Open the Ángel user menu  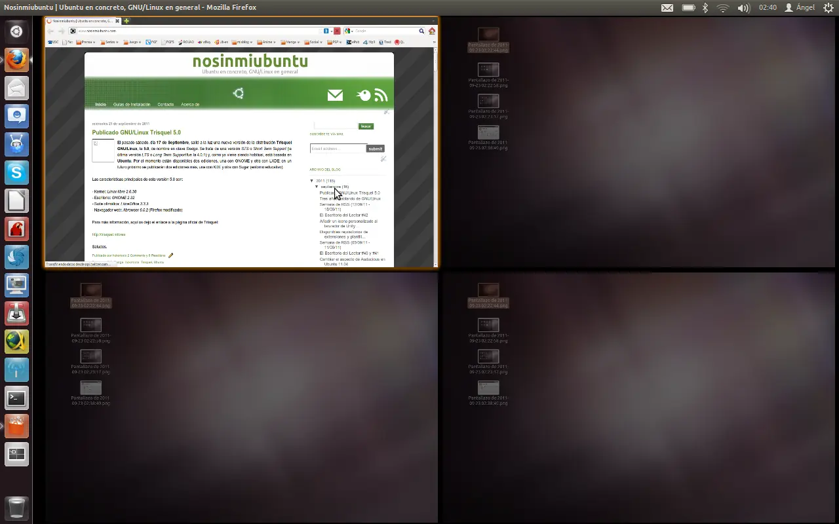[x=800, y=8]
